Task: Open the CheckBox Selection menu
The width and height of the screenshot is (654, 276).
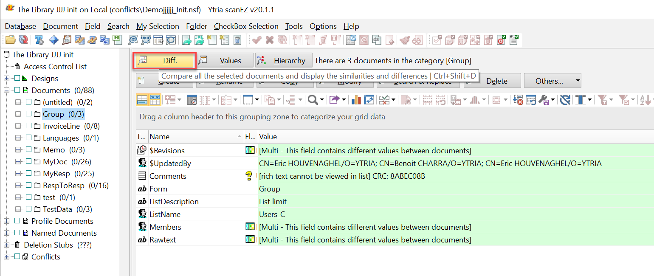Action: click(x=246, y=26)
